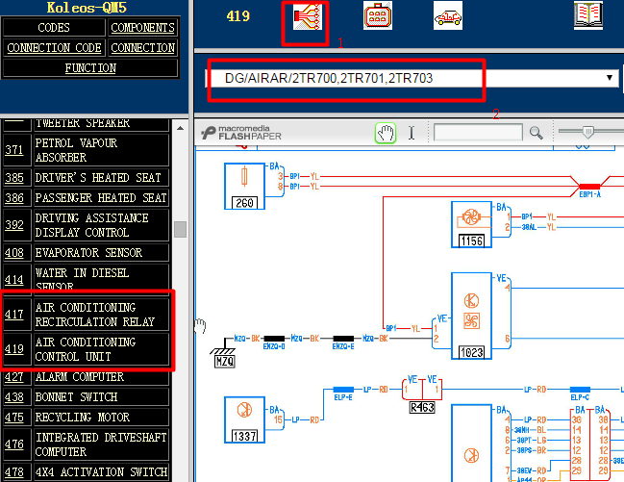Open the COMPONENTS tab
Viewport: 624px width, 482px height.
tap(143, 28)
